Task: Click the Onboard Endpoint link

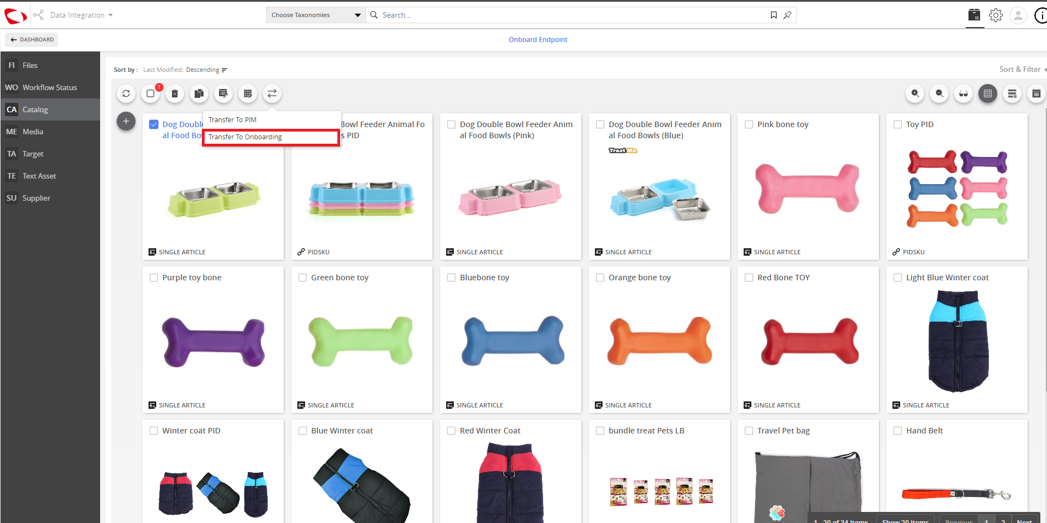Action: (538, 40)
